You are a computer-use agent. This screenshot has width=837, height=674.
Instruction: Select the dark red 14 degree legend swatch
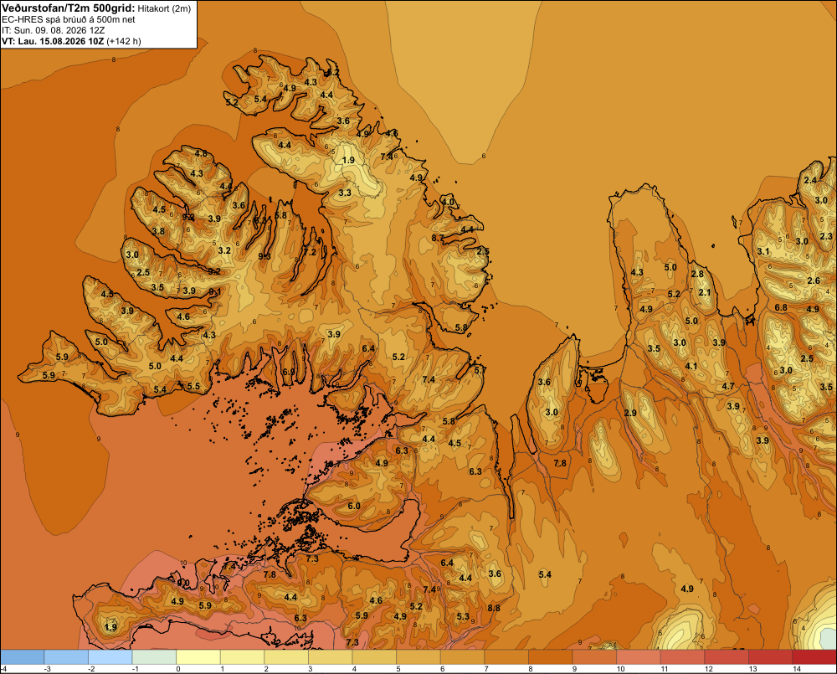point(814,657)
